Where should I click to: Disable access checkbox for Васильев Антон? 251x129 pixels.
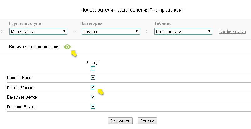tap(93, 97)
